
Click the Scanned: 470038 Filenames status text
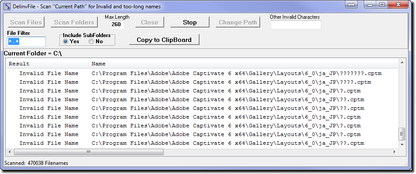[x=36, y=163]
